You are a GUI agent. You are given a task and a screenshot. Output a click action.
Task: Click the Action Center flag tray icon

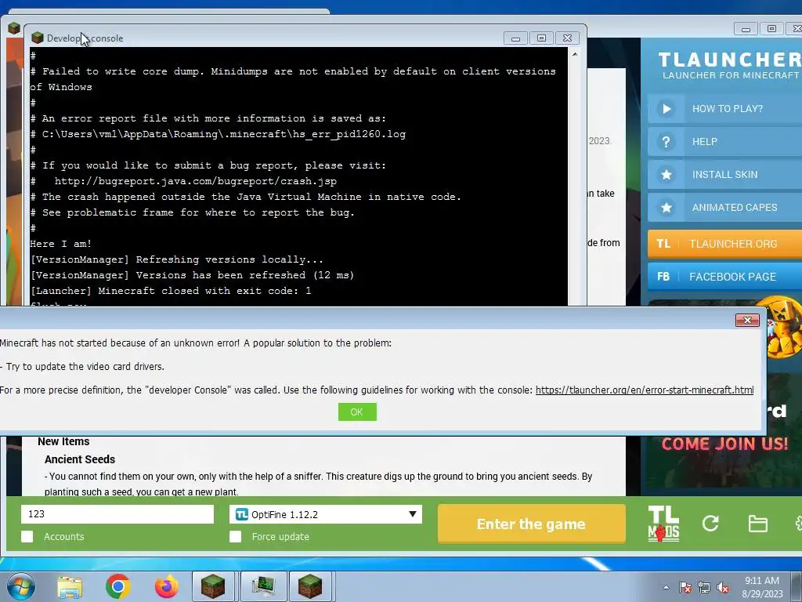pyautogui.click(x=685, y=588)
